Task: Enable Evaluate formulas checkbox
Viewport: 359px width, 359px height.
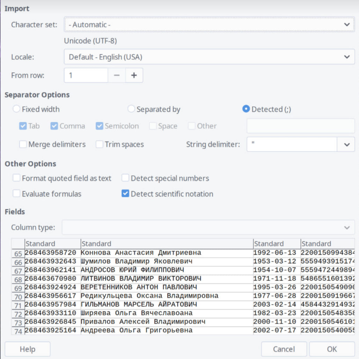Action: [x=16, y=194]
